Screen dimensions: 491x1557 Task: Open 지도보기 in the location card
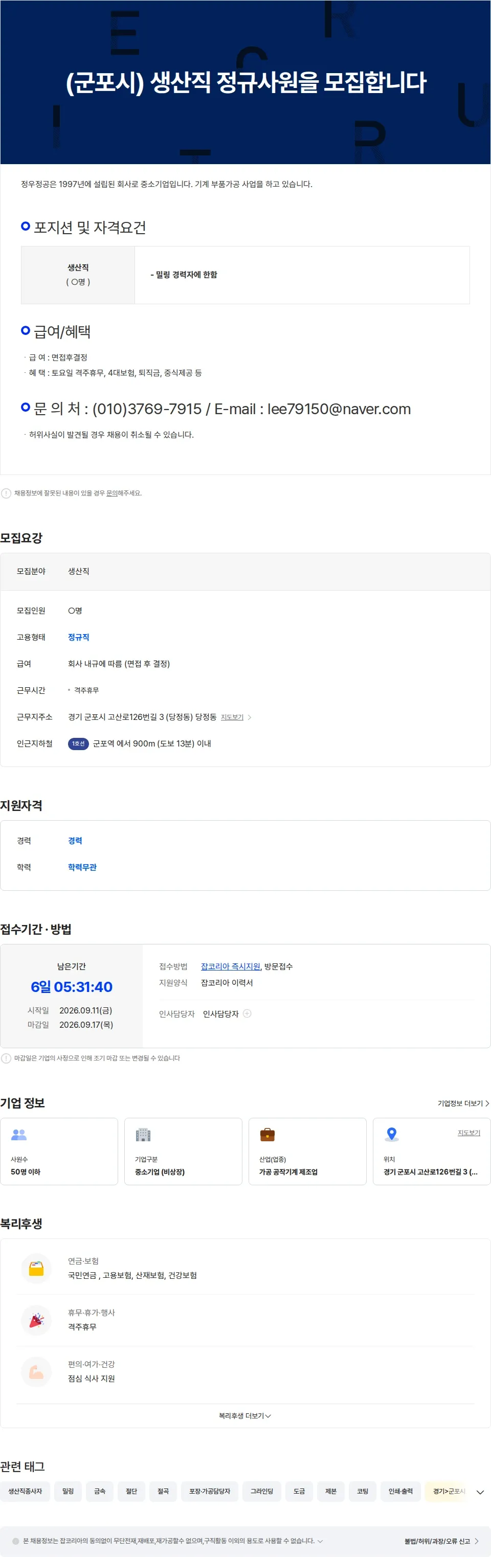click(x=468, y=1133)
